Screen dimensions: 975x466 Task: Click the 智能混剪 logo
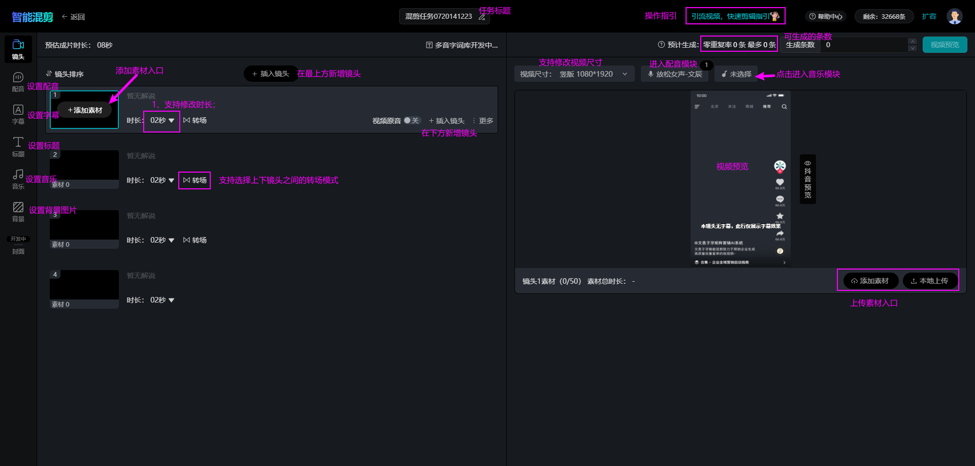[x=32, y=17]
